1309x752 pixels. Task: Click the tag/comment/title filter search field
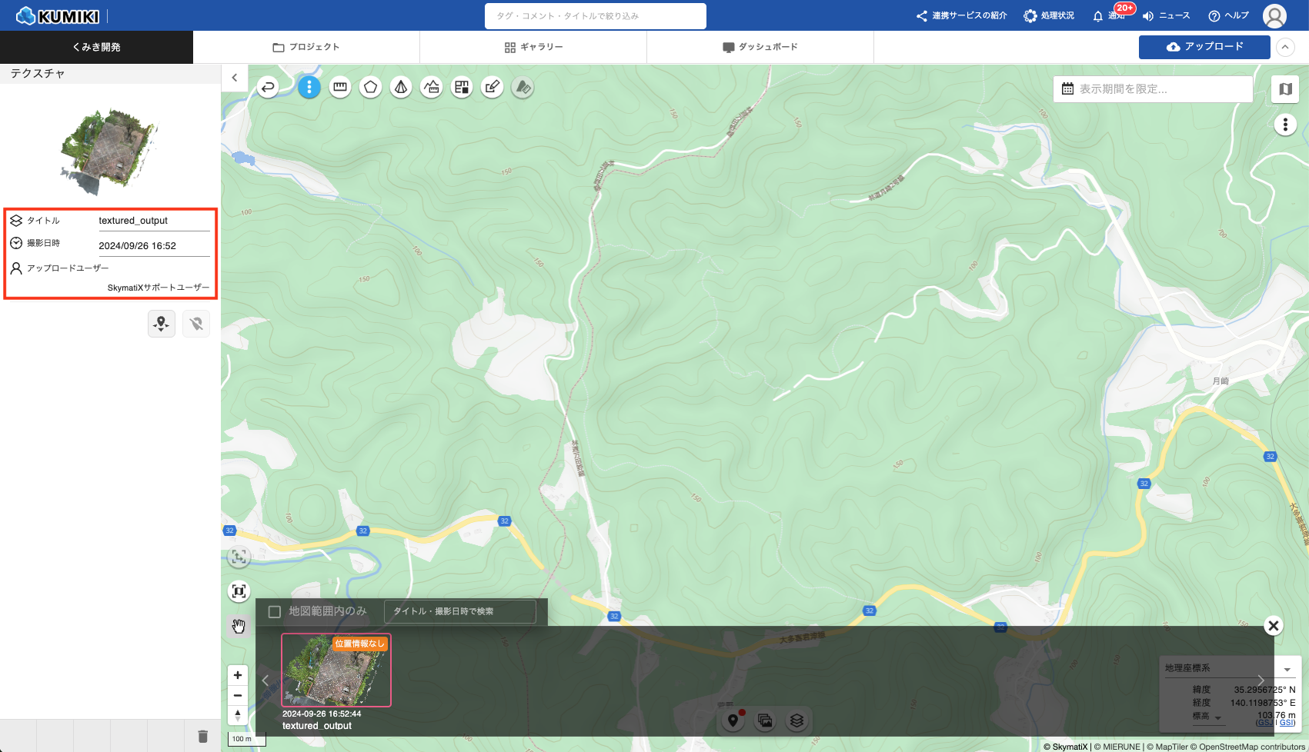pos(596,16)
